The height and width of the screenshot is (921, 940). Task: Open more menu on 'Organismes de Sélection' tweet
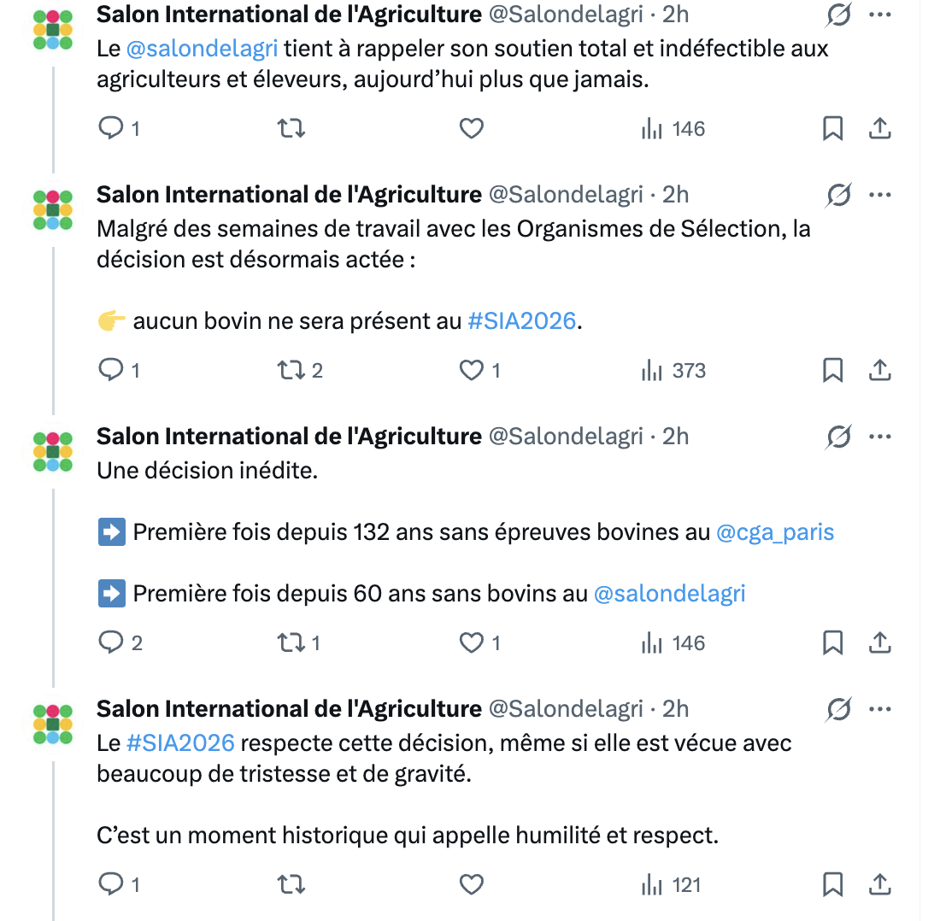point(880,195)
